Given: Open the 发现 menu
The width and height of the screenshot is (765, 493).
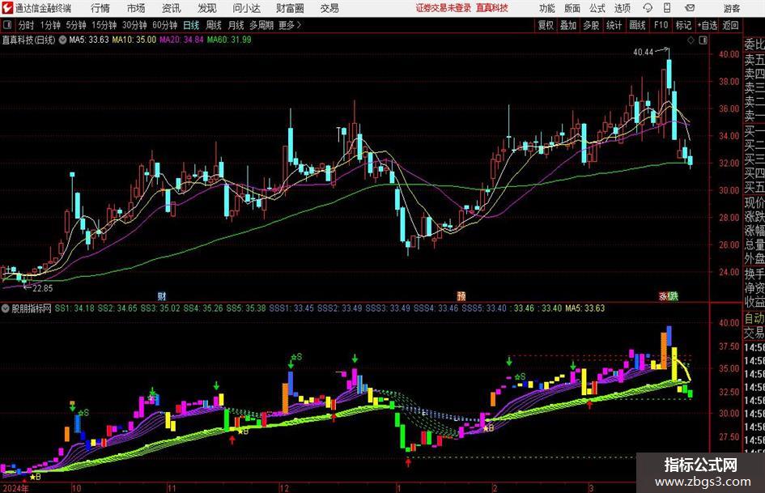Looking at the screenshot, I should click(x=207, y=8).
